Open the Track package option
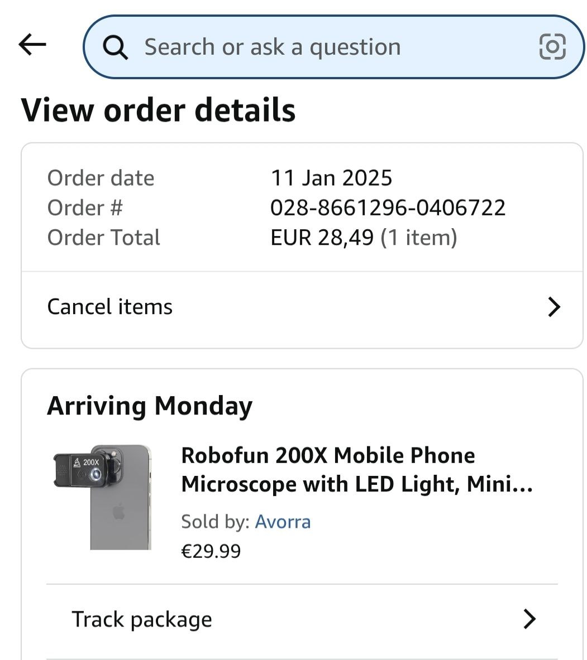Screen dimensions: 587x660 tap(142, 619)
